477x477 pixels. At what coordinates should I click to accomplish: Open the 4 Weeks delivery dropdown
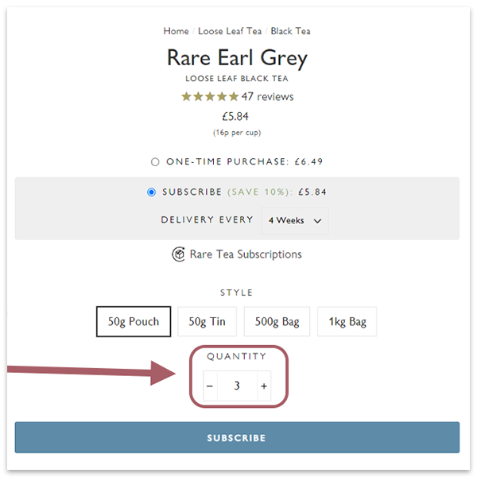(x=294, y=220)
